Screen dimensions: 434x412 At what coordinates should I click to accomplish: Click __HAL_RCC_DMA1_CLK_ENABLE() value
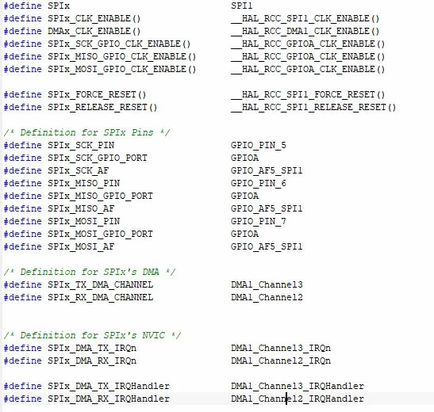point(305,32)
